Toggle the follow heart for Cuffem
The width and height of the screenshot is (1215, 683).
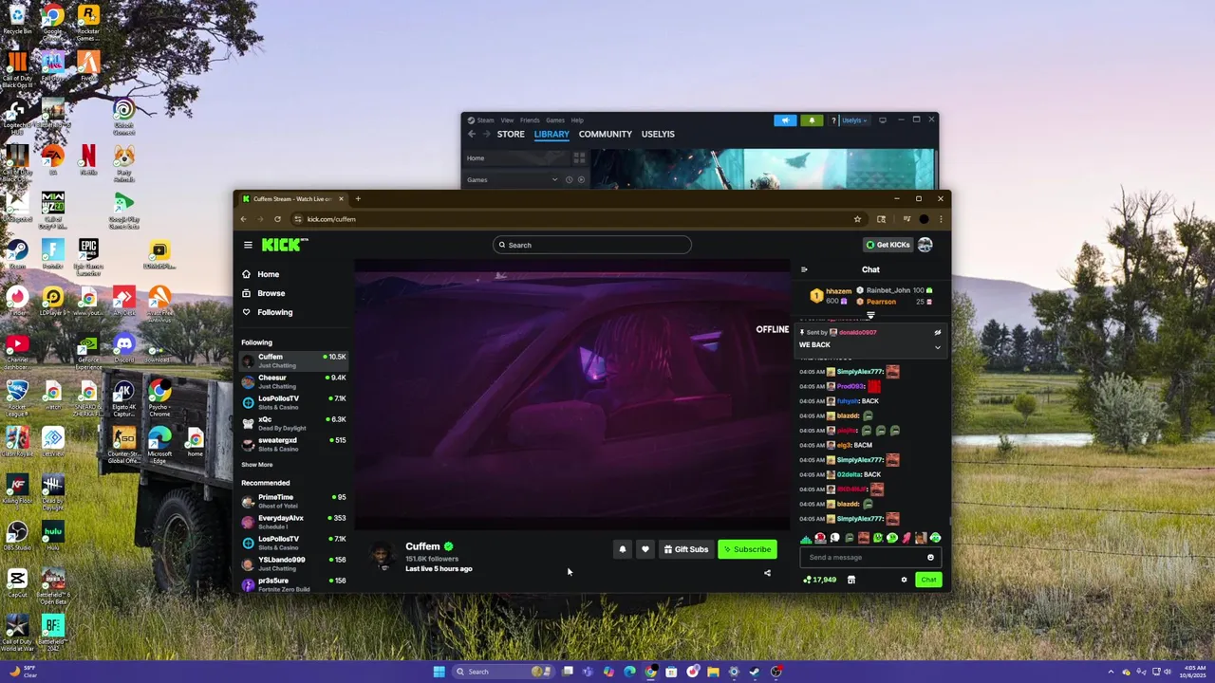click(645, 549)
